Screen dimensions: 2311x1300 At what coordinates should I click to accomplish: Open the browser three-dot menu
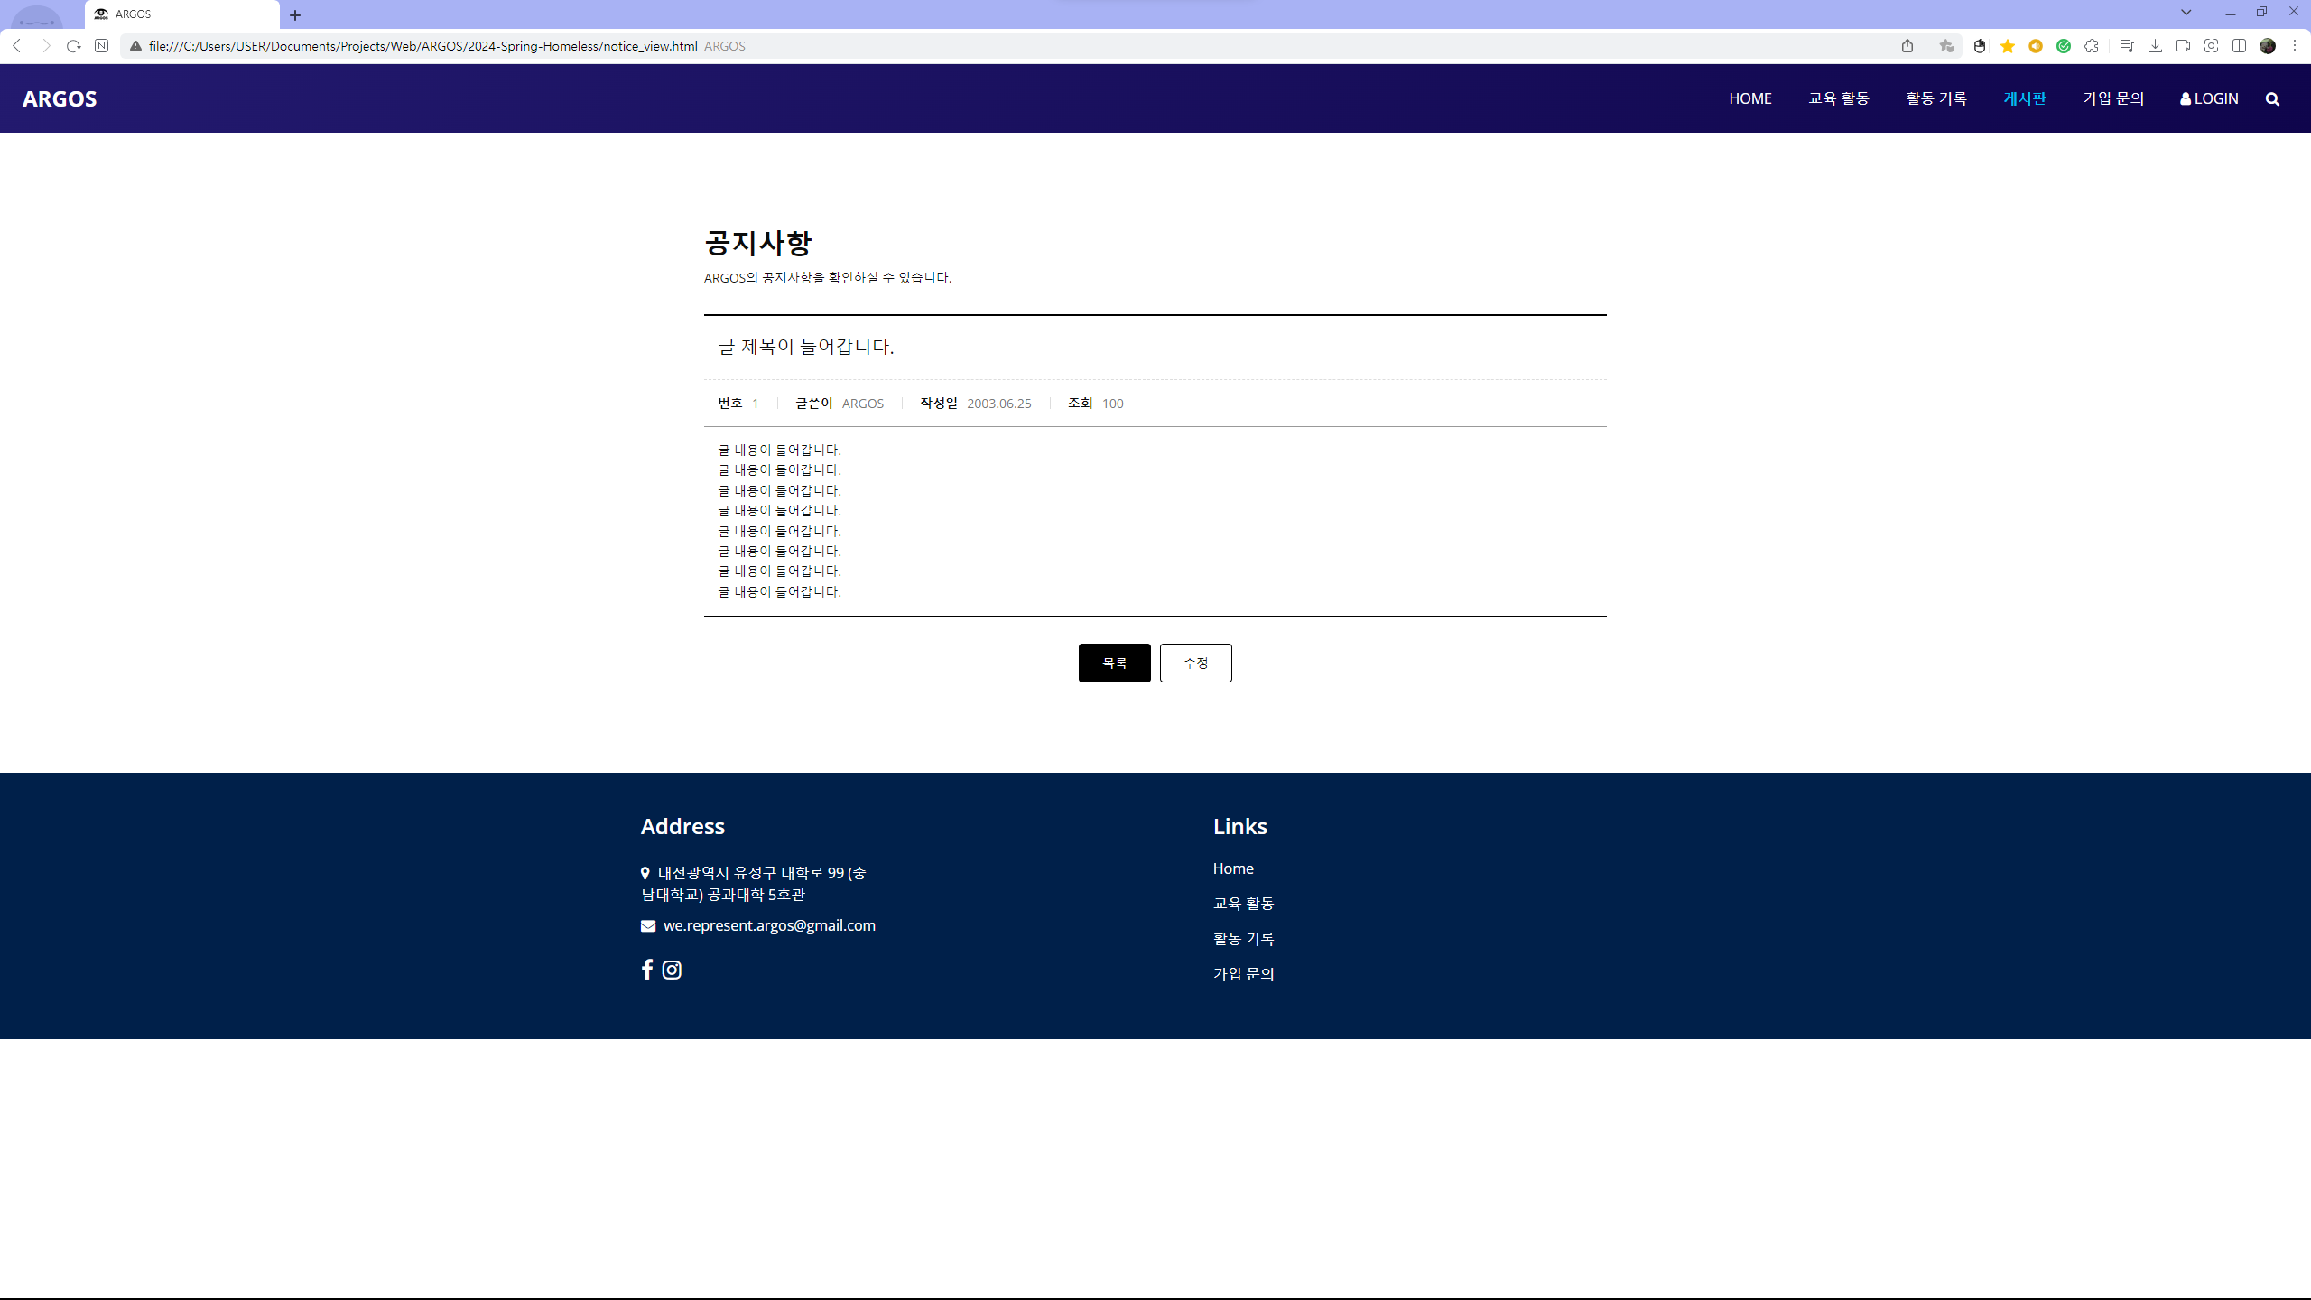coord(2294,46)
